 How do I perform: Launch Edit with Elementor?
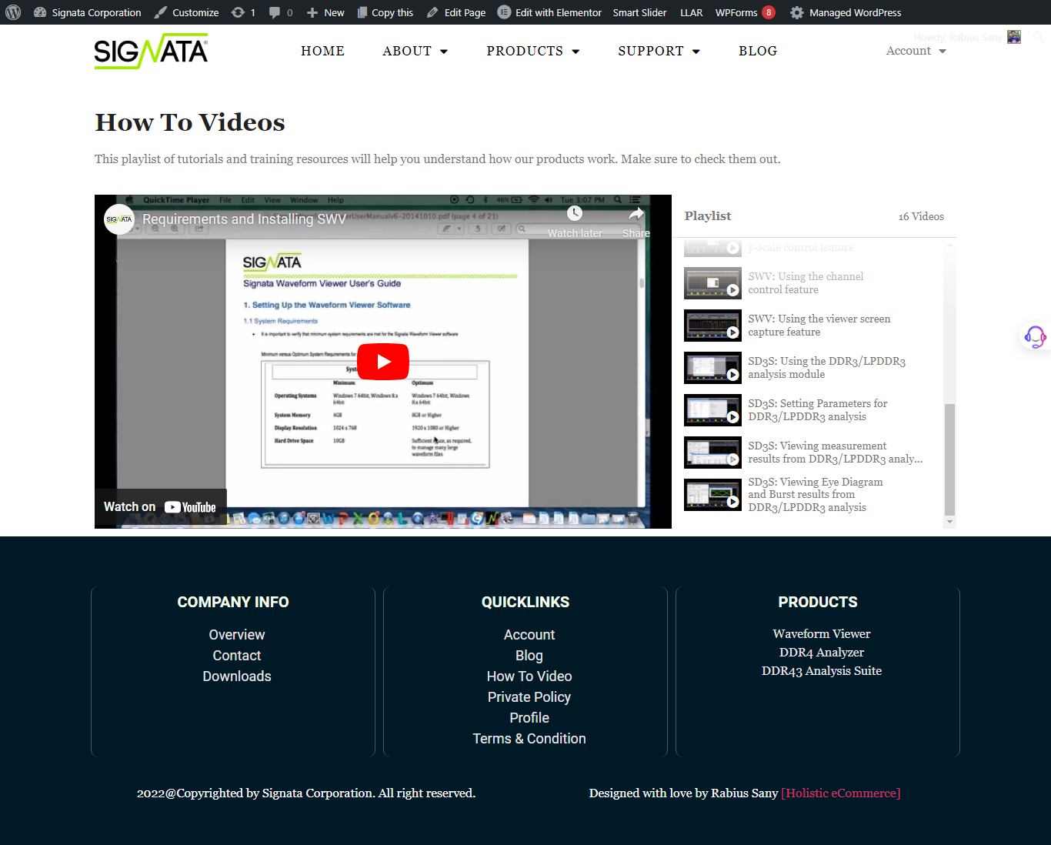[x=549, y=12]
